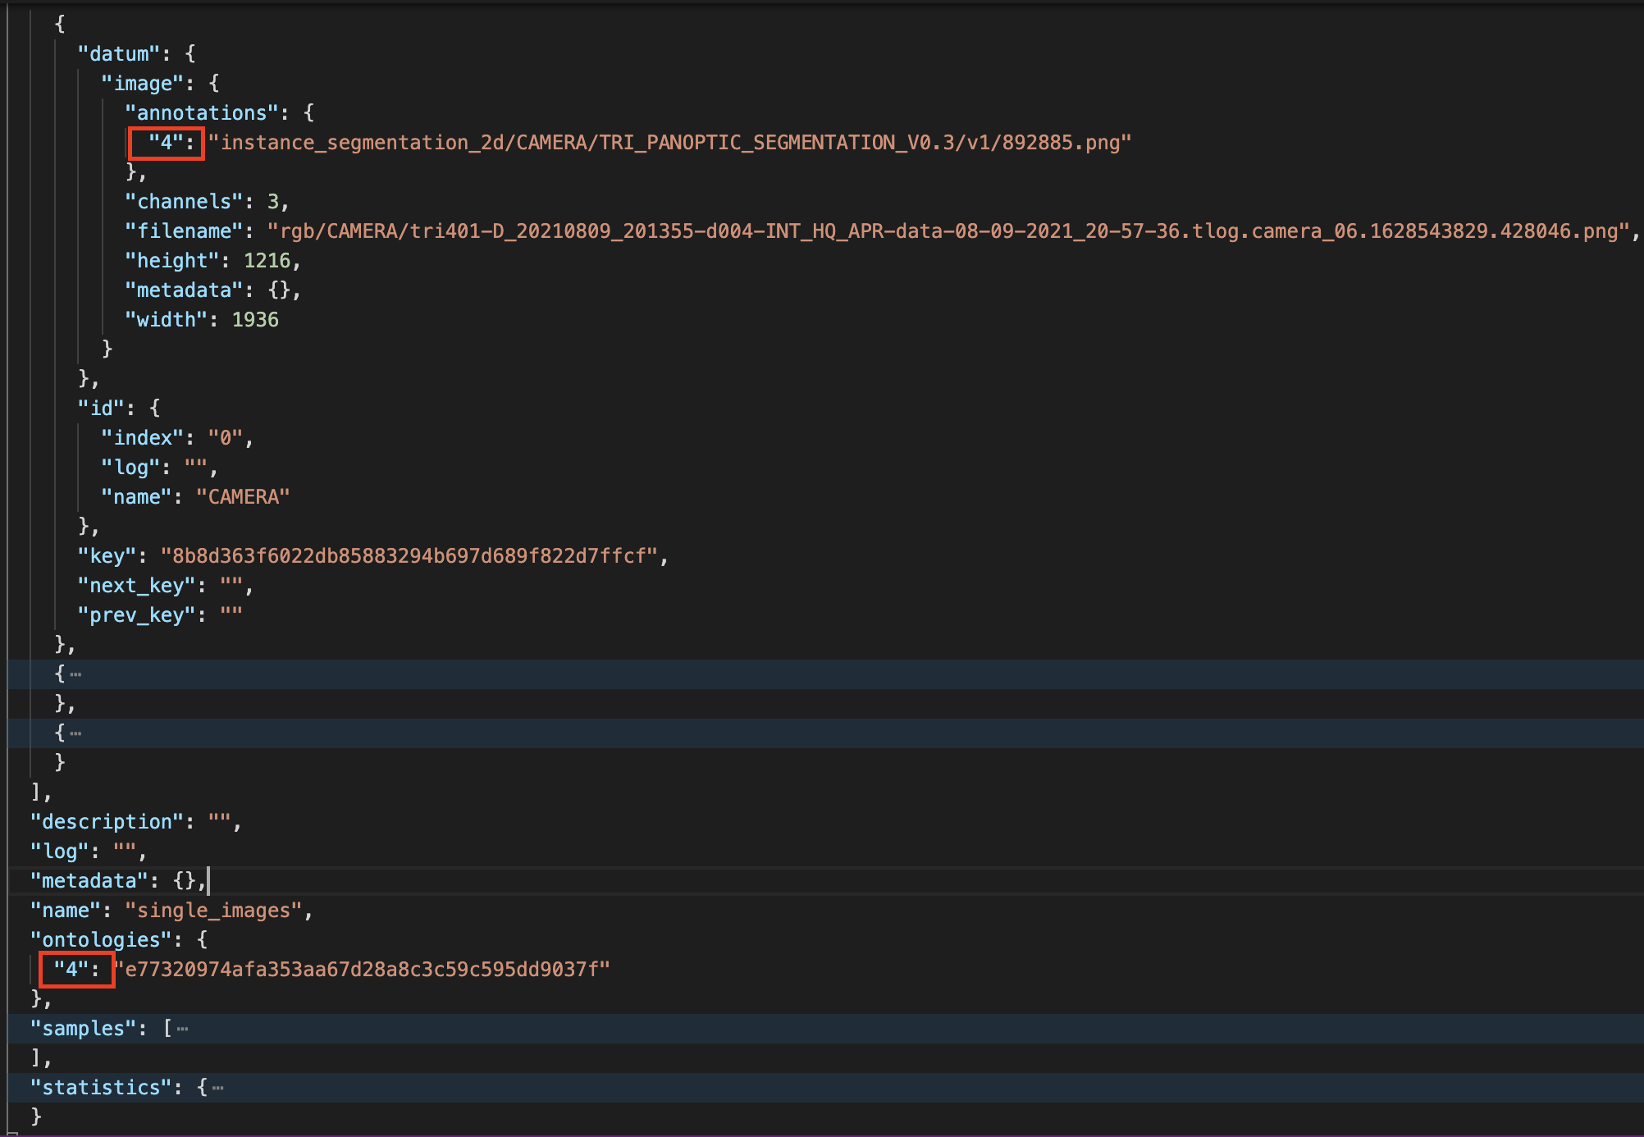The width and height of the screenshot is (1644, 1137).
Task: Expand the second collapsed object ellipsis
Action: click(75, 733)
